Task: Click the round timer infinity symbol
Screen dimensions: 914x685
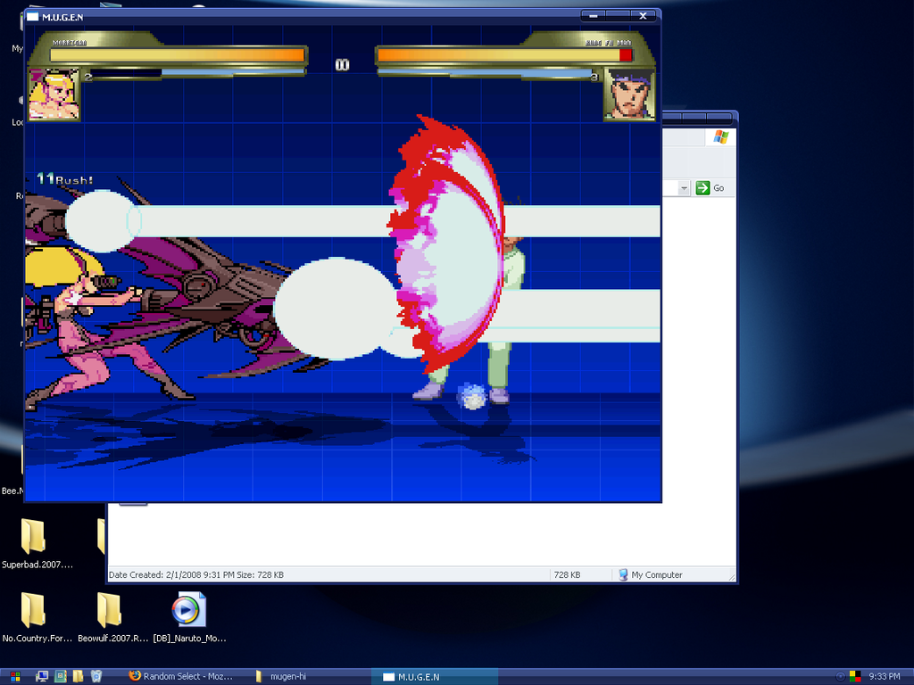Action: [342, 64]
